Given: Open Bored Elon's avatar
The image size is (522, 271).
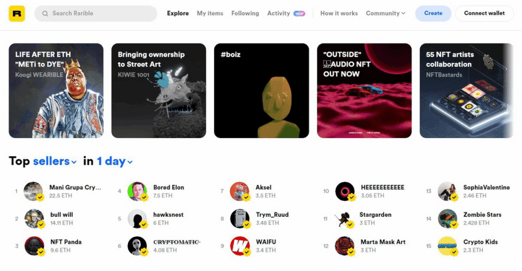Looking at the screenshot, I should click(137, 191).
